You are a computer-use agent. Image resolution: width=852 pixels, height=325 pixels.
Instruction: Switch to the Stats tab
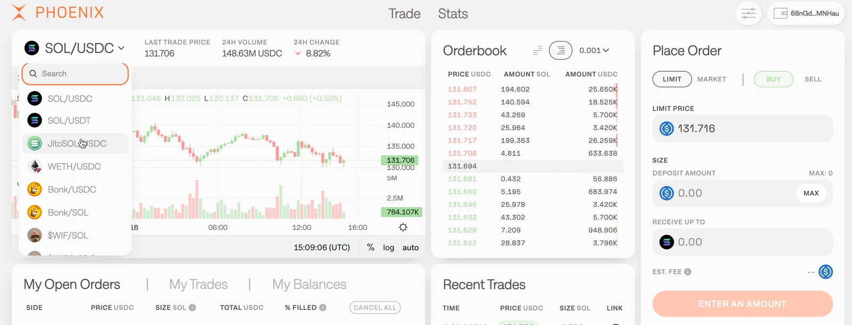coord(453,14)
